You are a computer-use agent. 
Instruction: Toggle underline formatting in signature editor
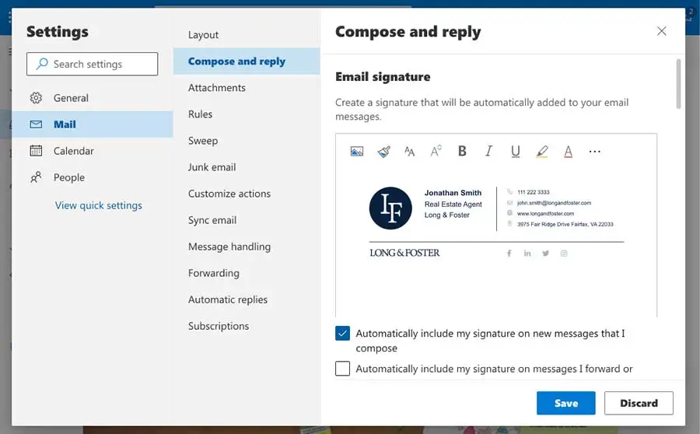click(x=515, y=152)
